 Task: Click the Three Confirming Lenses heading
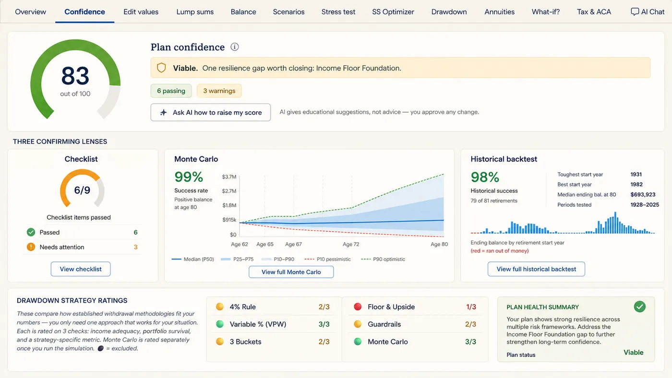[60, 142]
